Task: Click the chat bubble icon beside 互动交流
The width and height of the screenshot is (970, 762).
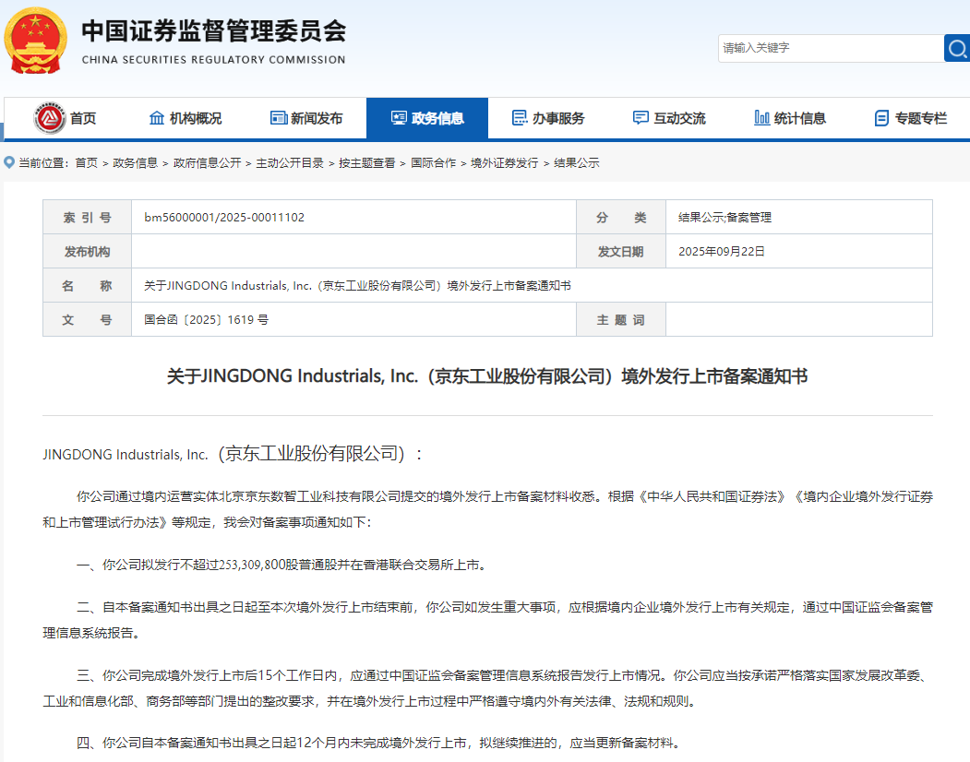Action: click(641, 117)
